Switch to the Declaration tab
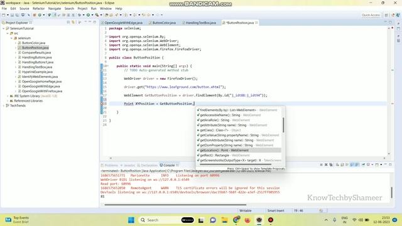402x226 pixels. (147, 165)
